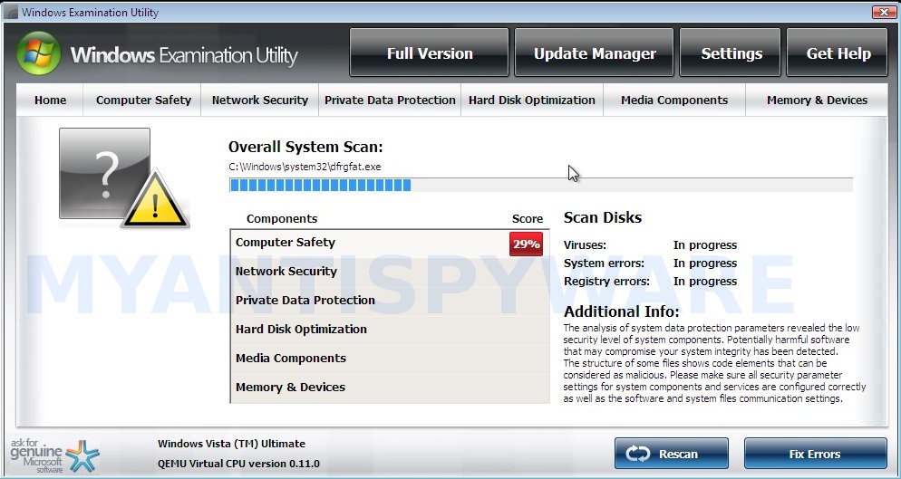Screen dimensions: 901x479
Task: Select Private Data Protection component row
Action: point(390,300)
